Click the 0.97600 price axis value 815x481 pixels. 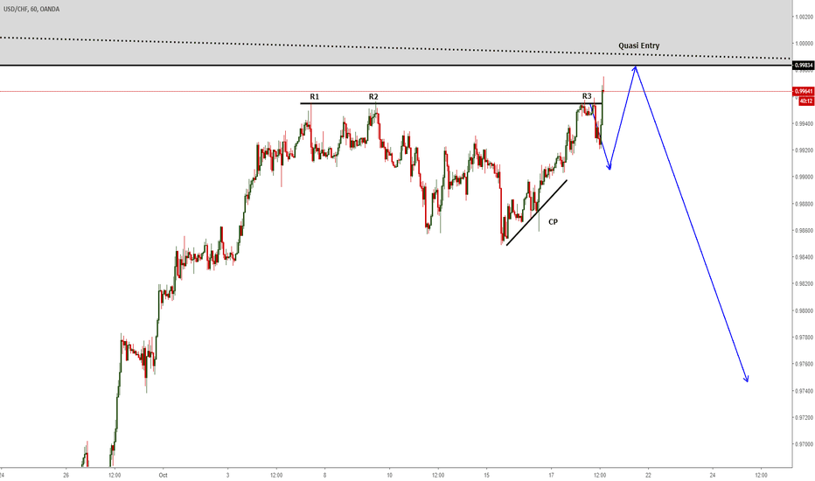804,364
